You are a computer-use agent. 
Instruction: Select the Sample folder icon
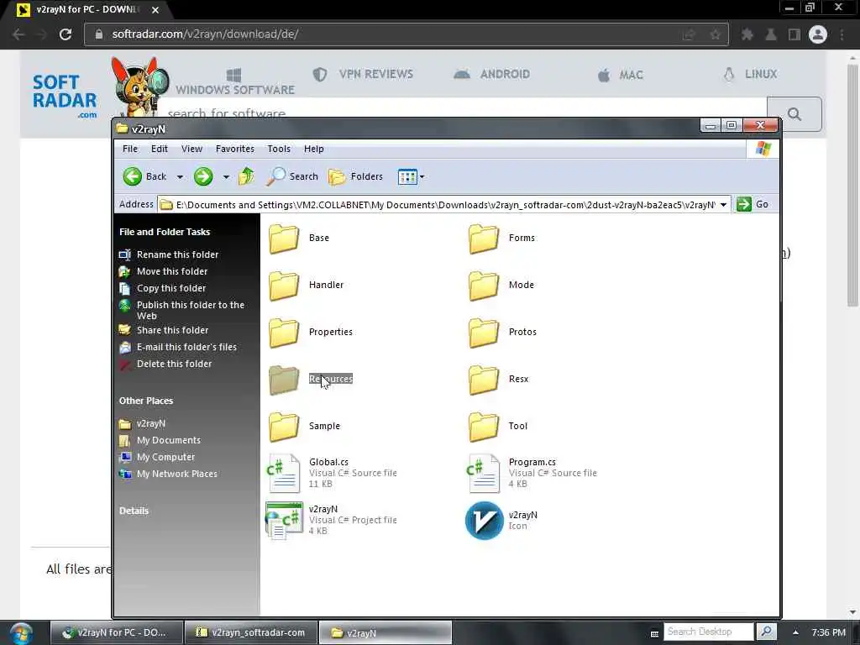tap(284, 427)
